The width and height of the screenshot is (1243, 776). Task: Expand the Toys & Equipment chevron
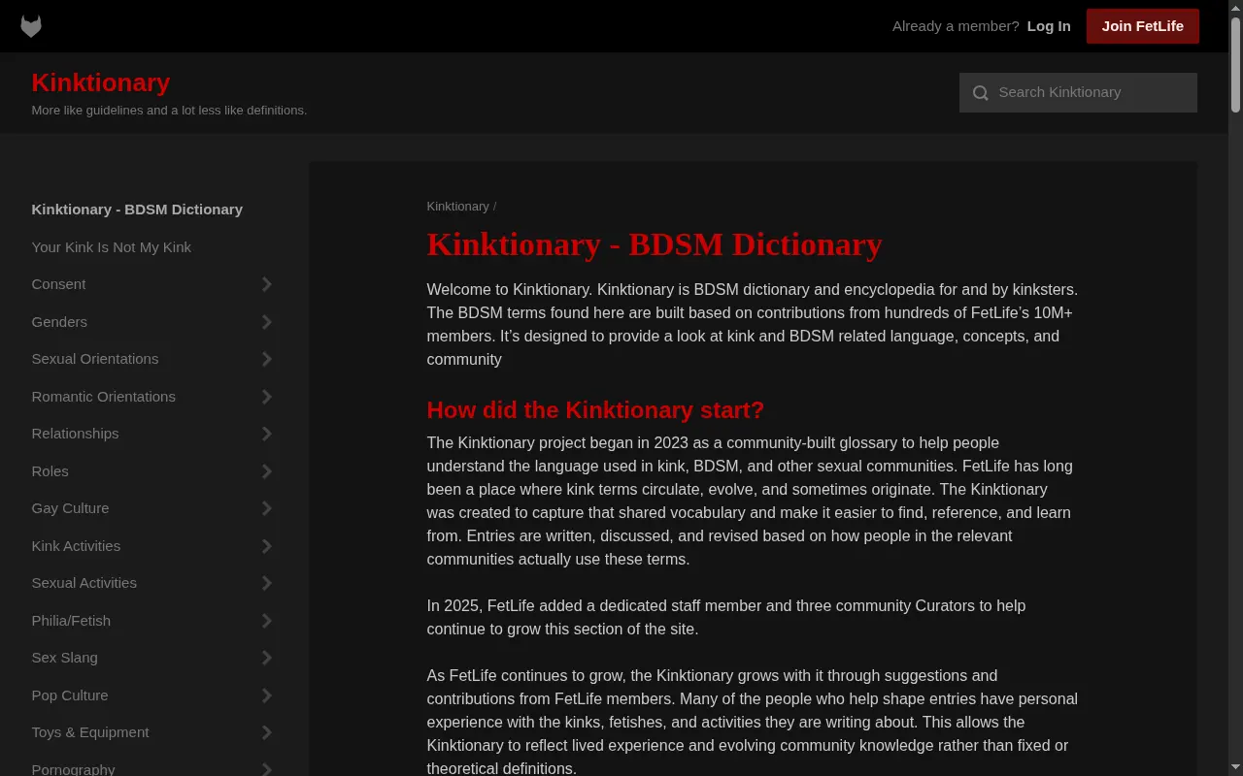point(267,732)
